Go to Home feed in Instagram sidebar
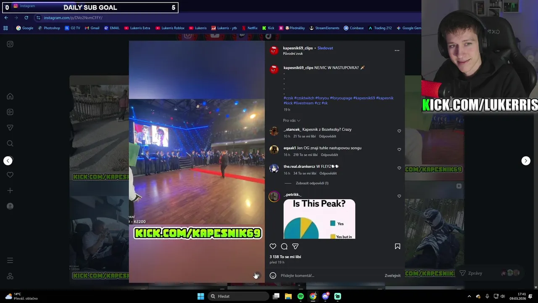Image resolution: width=538 pixels, height=303 pixels. tap(10, 96)
